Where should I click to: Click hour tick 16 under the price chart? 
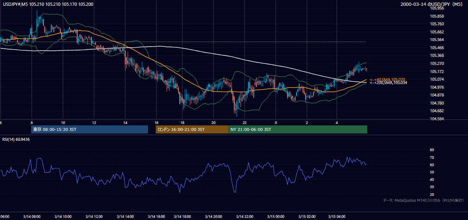156,122
